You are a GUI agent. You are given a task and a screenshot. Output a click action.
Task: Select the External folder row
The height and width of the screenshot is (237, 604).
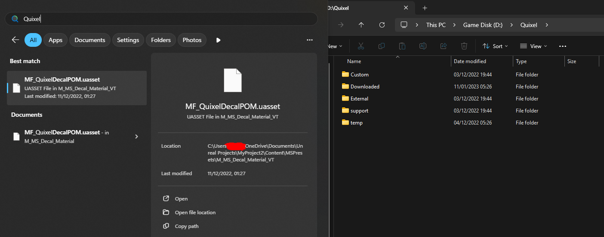click(469, 98)
